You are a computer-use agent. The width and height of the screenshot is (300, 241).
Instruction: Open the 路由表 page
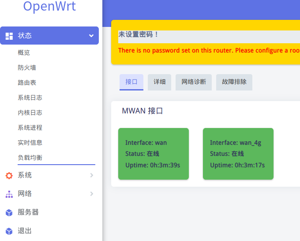pos(27,83)
